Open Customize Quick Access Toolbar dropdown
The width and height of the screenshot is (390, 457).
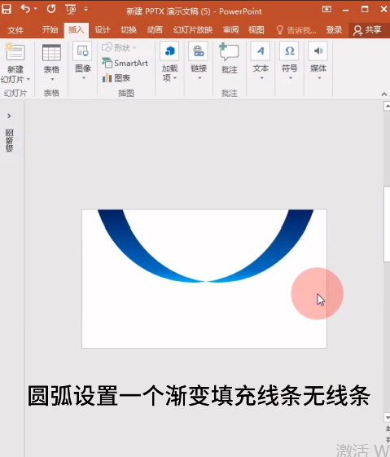[x=86, y=9]
